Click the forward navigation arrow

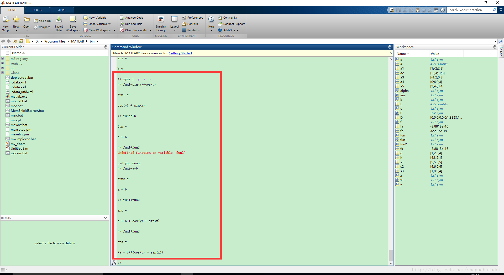(9, 41)
